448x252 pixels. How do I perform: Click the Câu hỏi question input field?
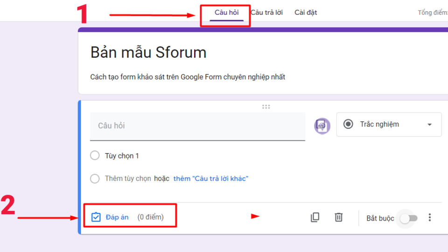coord(197,126)
